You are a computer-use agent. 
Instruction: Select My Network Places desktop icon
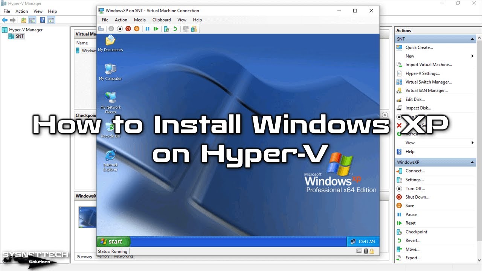coord(110,103)
